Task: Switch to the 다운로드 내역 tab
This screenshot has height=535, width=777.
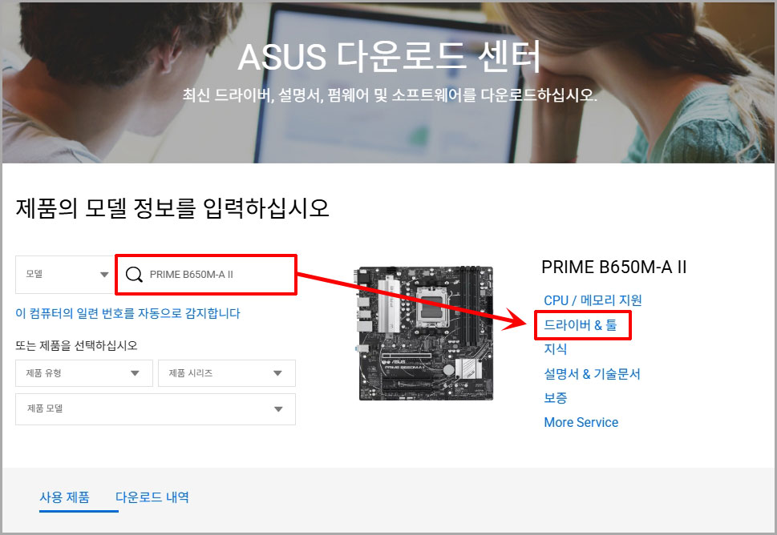Action: pyautogui.click(x=152, y=497)
